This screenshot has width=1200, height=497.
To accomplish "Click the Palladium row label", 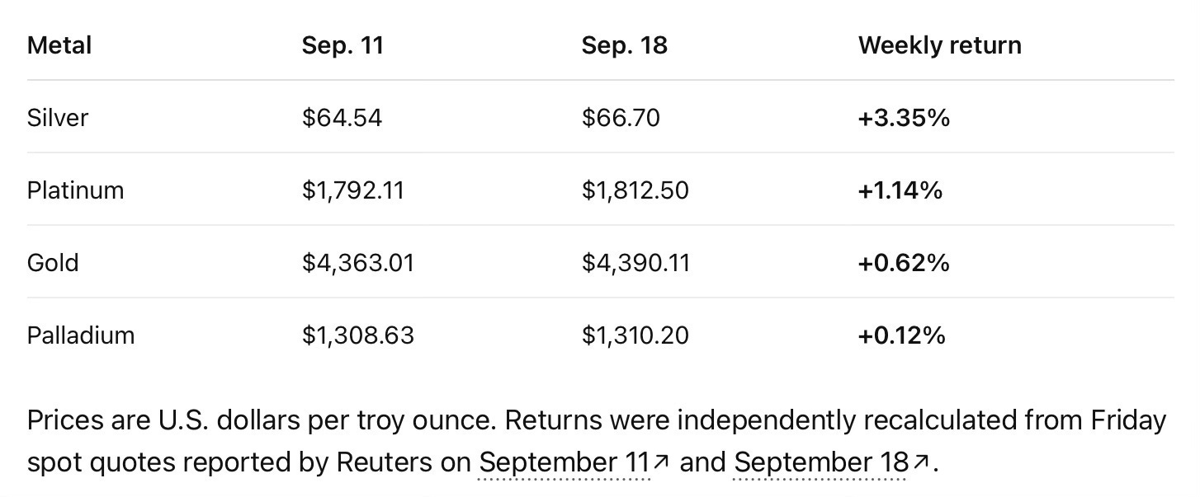I will click(81, 335).
